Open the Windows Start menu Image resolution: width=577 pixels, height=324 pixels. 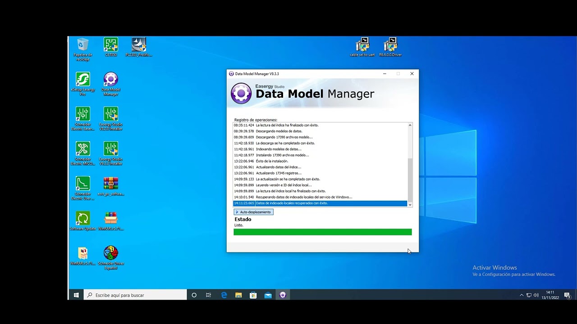point(76,295)
